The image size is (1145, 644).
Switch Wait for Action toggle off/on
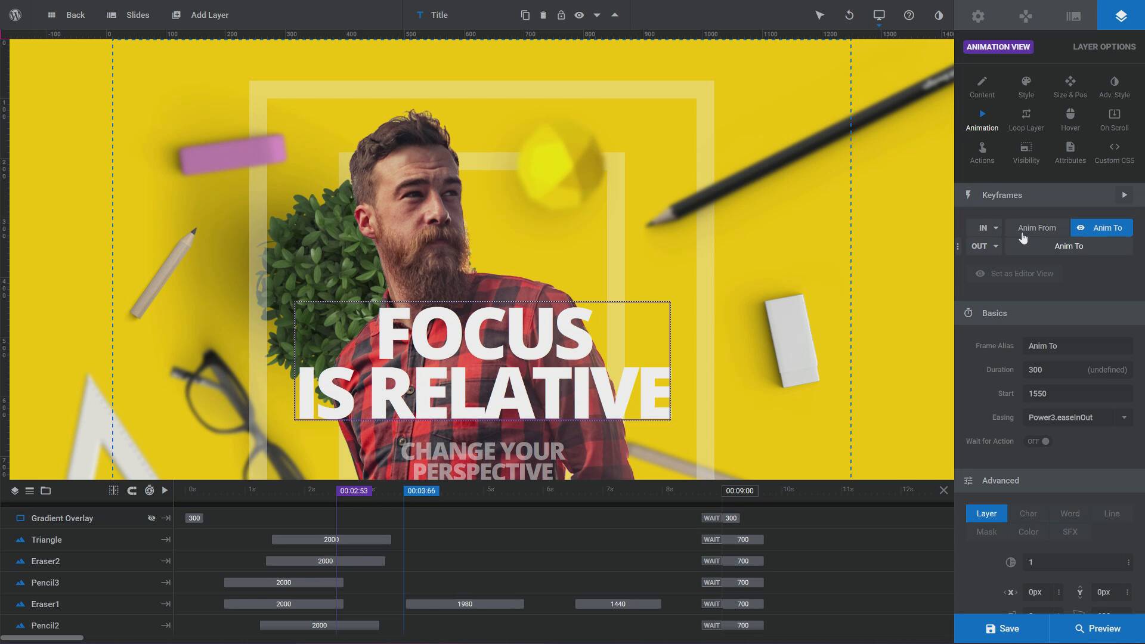tap(1039, 441)
